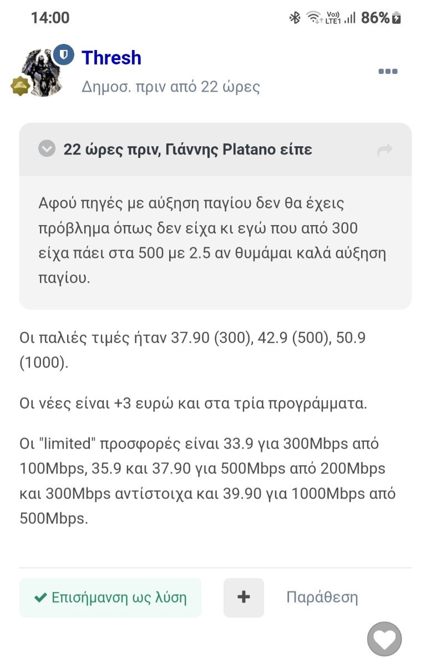The width and height of the screenshot is (431, 667).
Task: Tap the battery indicator icon
Action: (396, 18)
